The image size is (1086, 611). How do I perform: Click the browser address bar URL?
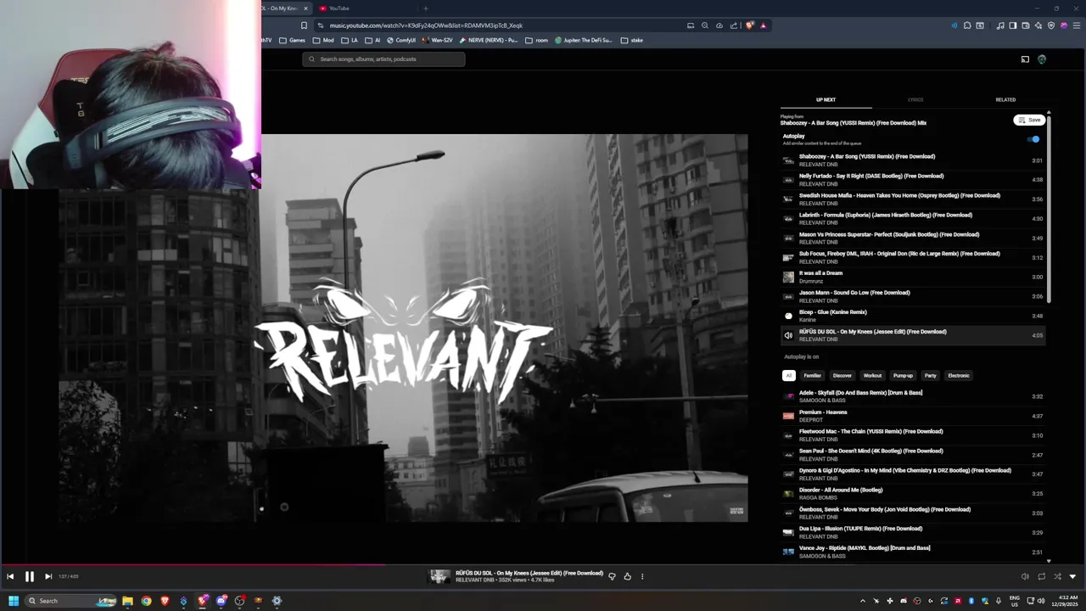click(x=426, y=25)
